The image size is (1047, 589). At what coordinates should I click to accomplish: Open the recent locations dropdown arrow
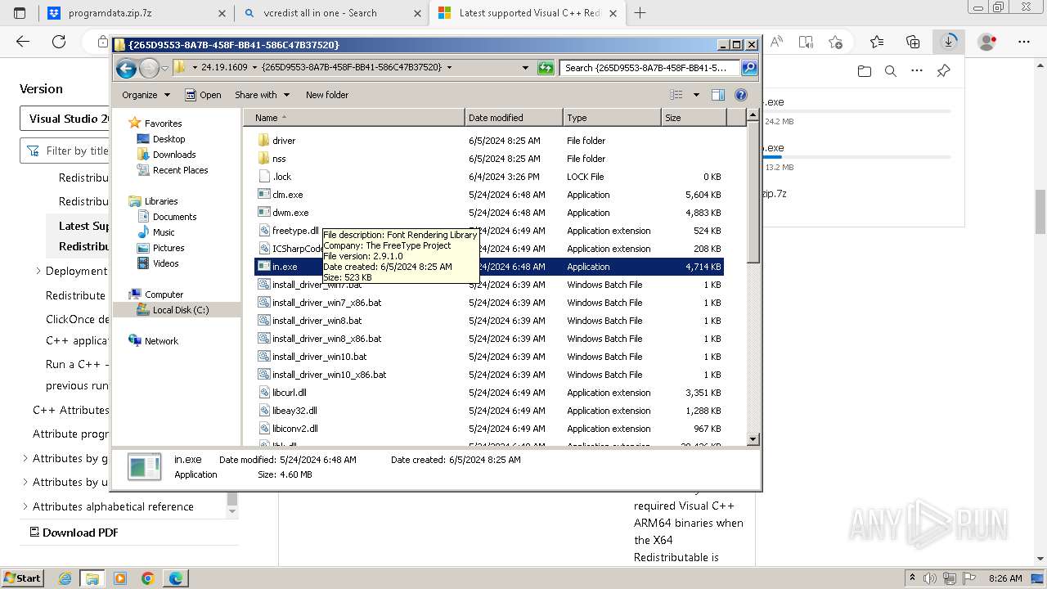coord(164,69)
